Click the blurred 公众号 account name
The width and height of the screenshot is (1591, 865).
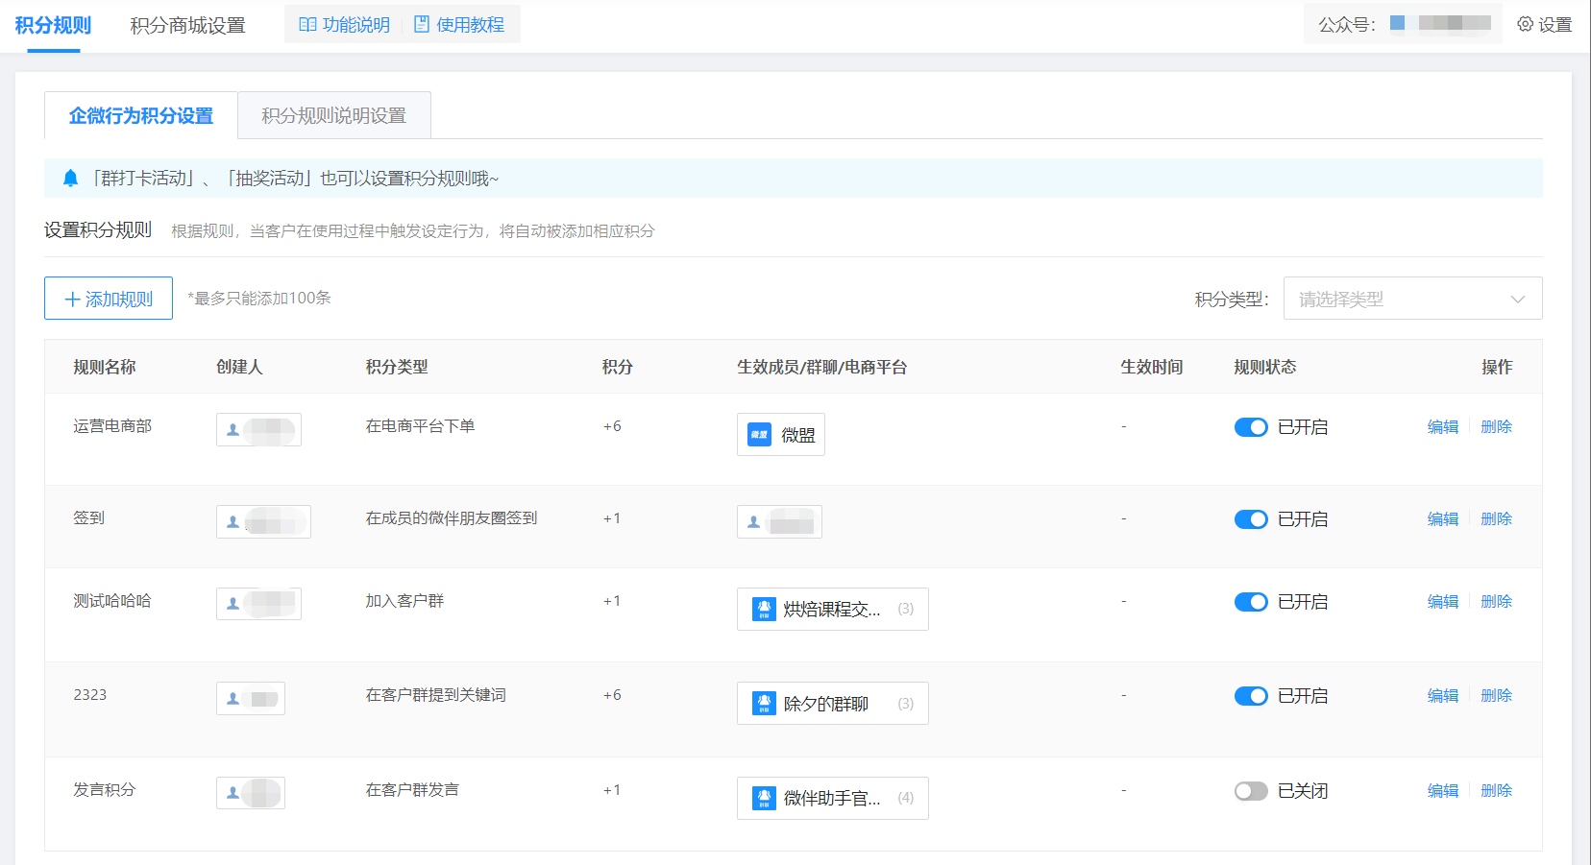point(1455,23)
